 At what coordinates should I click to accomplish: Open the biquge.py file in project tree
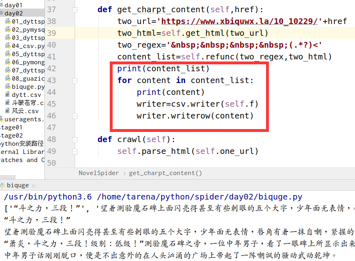click(28, 87)
